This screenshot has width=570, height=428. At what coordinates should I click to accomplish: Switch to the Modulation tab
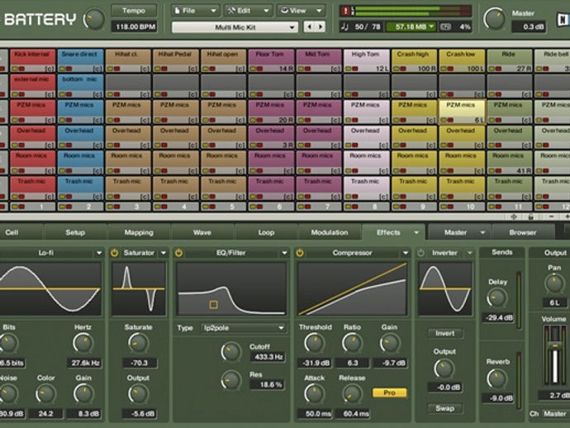(330, 232)
